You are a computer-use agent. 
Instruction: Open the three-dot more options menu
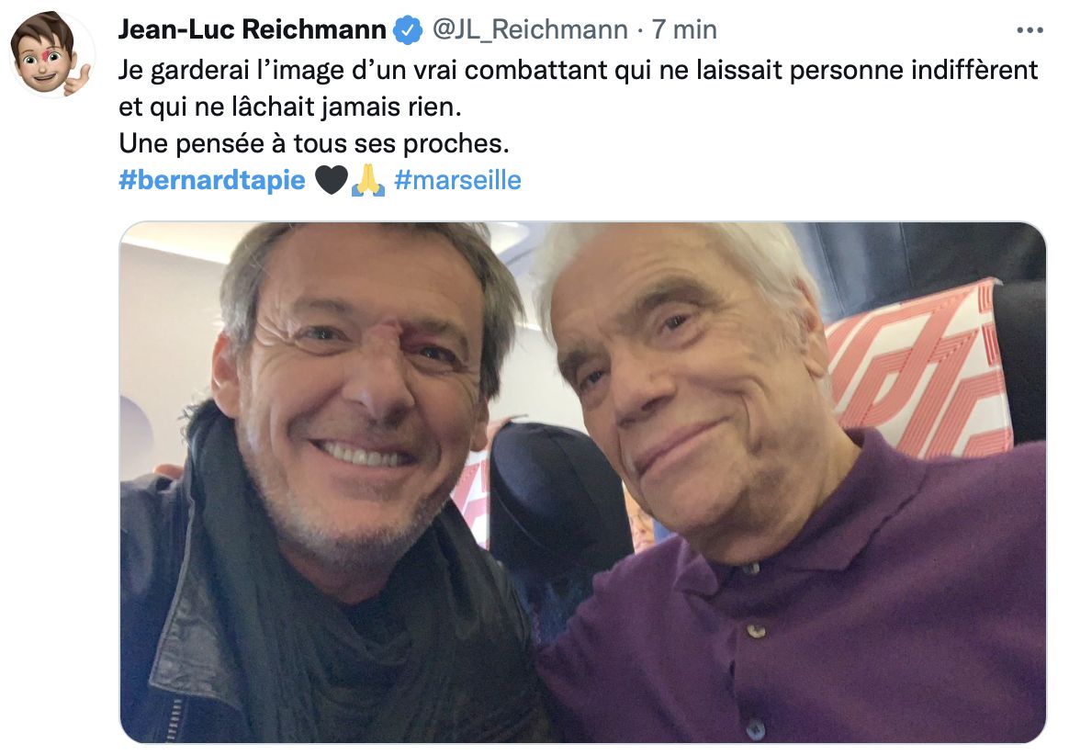(x=1030, y=30)
